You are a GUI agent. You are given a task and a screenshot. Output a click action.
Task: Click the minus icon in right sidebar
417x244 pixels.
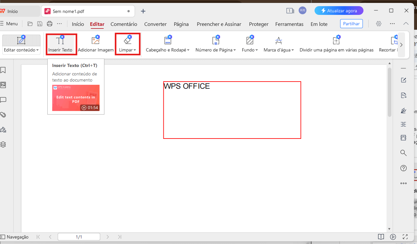(x=403, y=69)
